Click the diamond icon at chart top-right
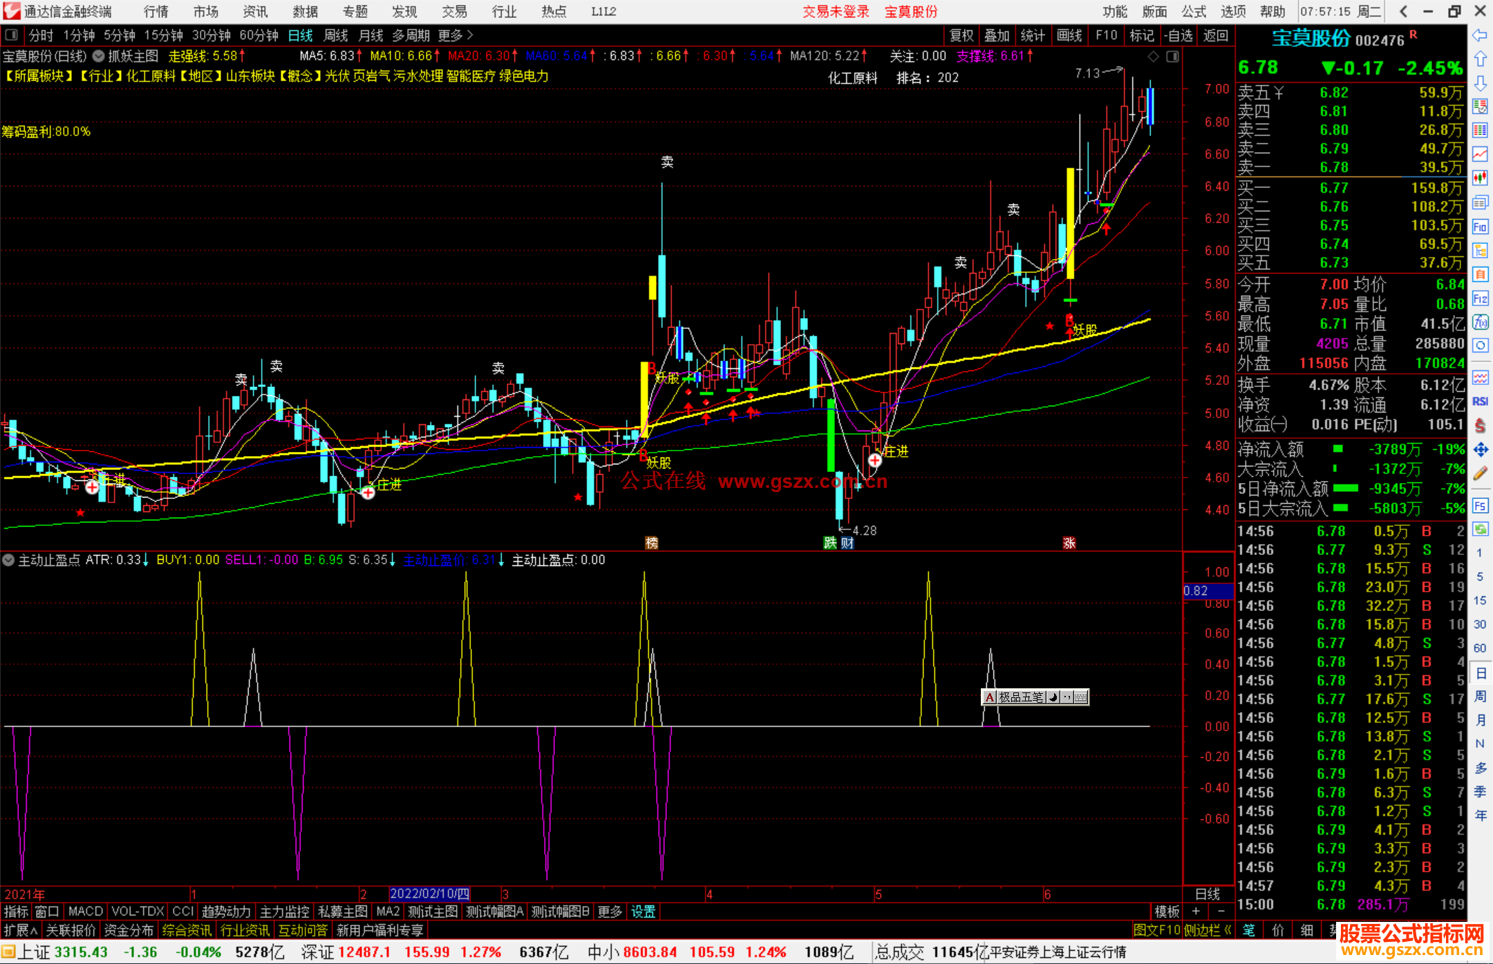Screen dimensions: 1493x964 tap(1153, 56)
